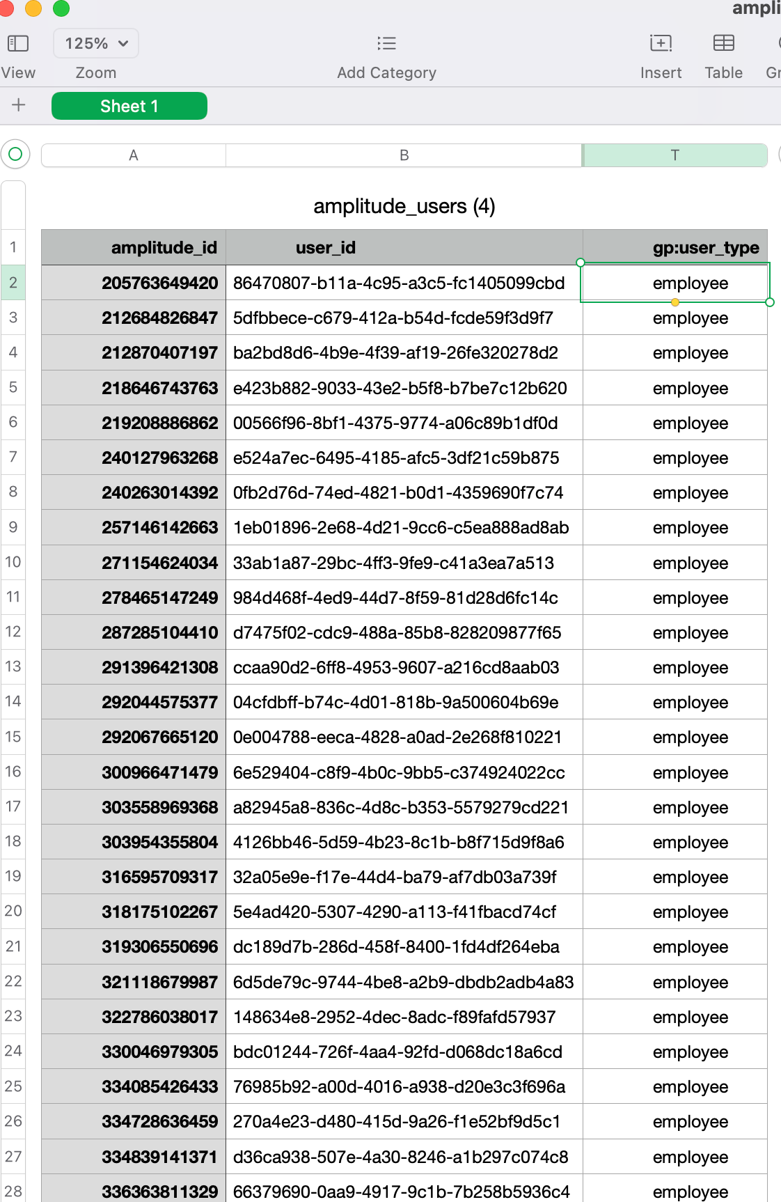Select cell 00566f96-8bf1-4375-9774-a06c89b1df0d
This screenshot has width=781, height=1202.
tap(404, 423)
